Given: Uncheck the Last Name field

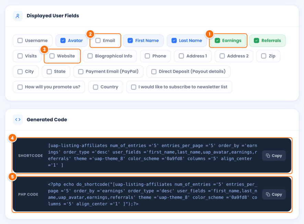Looking at the screenshot, I should [x=174, y=40].
